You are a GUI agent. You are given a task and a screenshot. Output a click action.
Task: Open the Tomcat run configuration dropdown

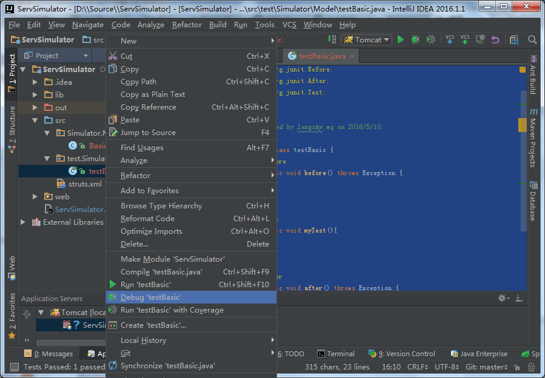[366, 39]
